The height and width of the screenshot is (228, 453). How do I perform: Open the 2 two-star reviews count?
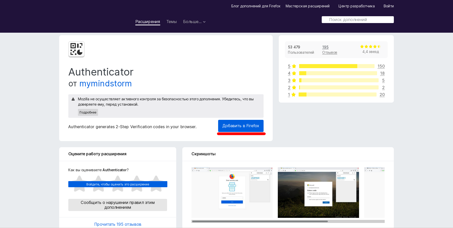[383, 87]
